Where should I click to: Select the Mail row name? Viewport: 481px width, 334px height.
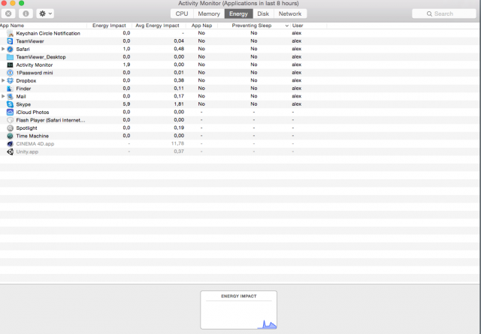pos(21,97)
